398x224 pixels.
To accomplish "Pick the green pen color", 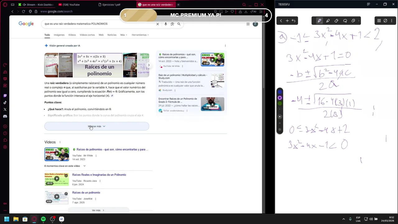I will 280,103.
